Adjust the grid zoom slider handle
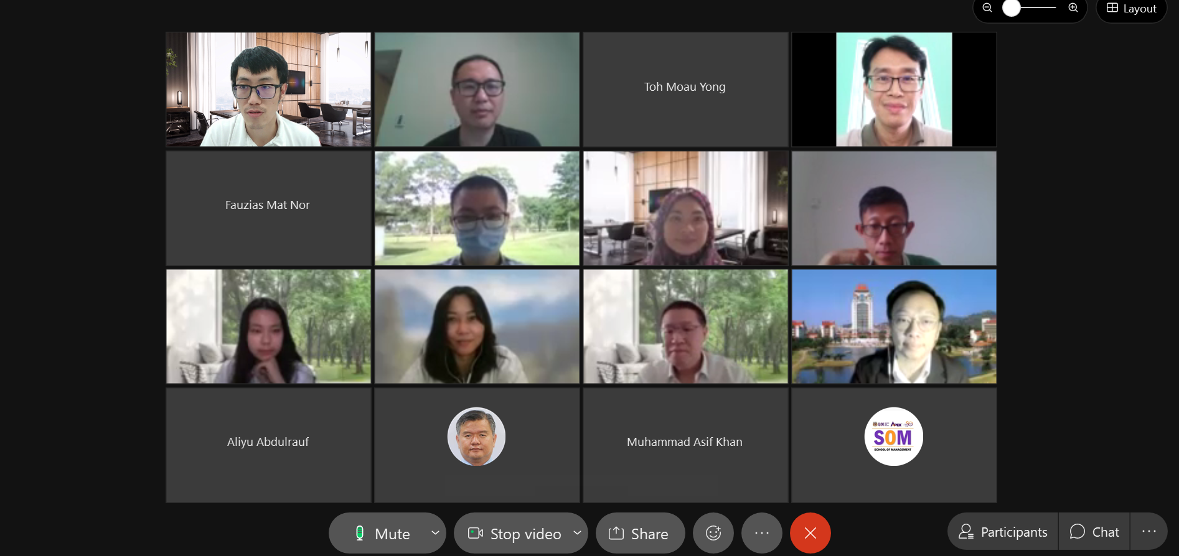This screenshot has height=556, width=1179. point(1012,8)
